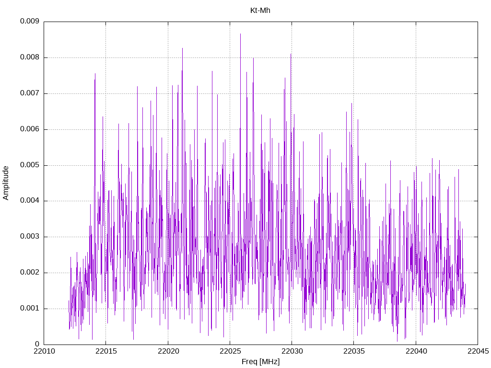Click the 22030 x-axis tick label
491x368 pixels.
tap(292, 351)
